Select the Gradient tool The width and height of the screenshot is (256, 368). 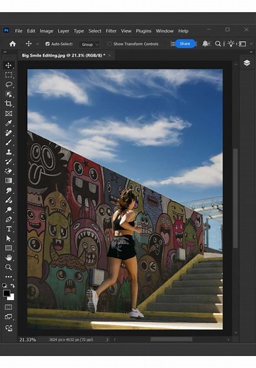pos(9,180)
